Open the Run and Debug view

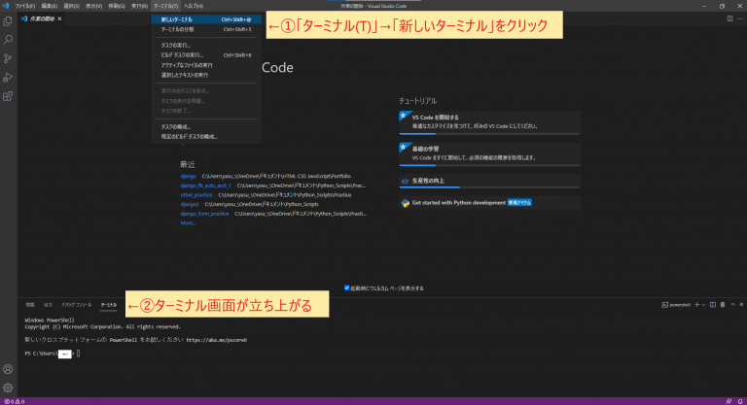click(x=8, y=77)
